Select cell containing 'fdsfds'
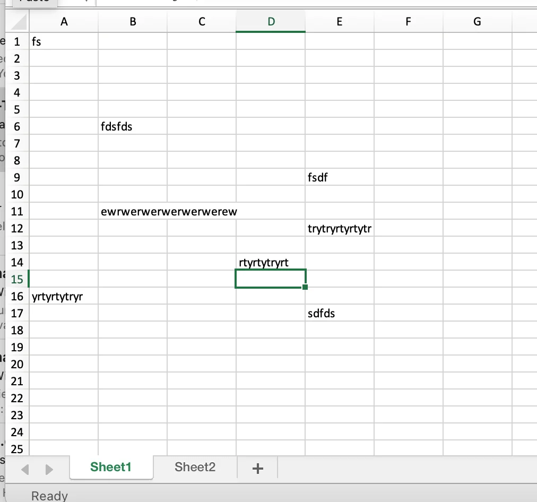The image size is (537, 502). pos(132,126)
